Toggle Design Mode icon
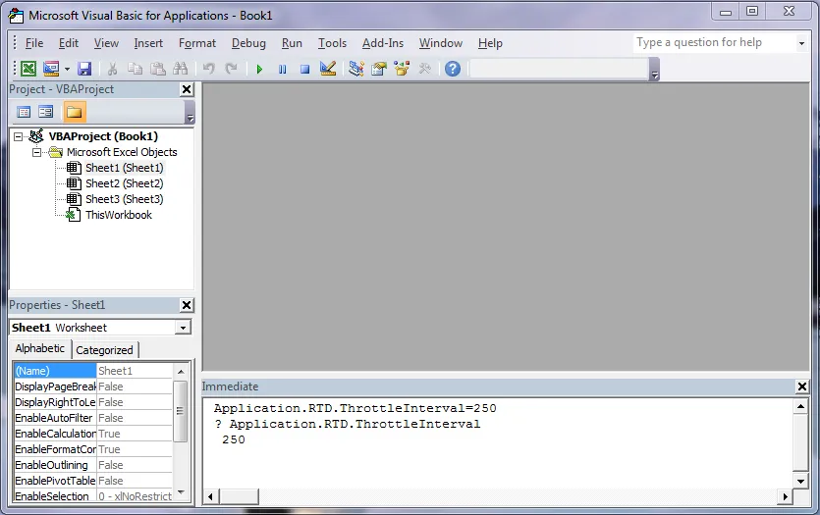Screen dimensions: 820x515 pyautogui.click(x=328, y=69)
